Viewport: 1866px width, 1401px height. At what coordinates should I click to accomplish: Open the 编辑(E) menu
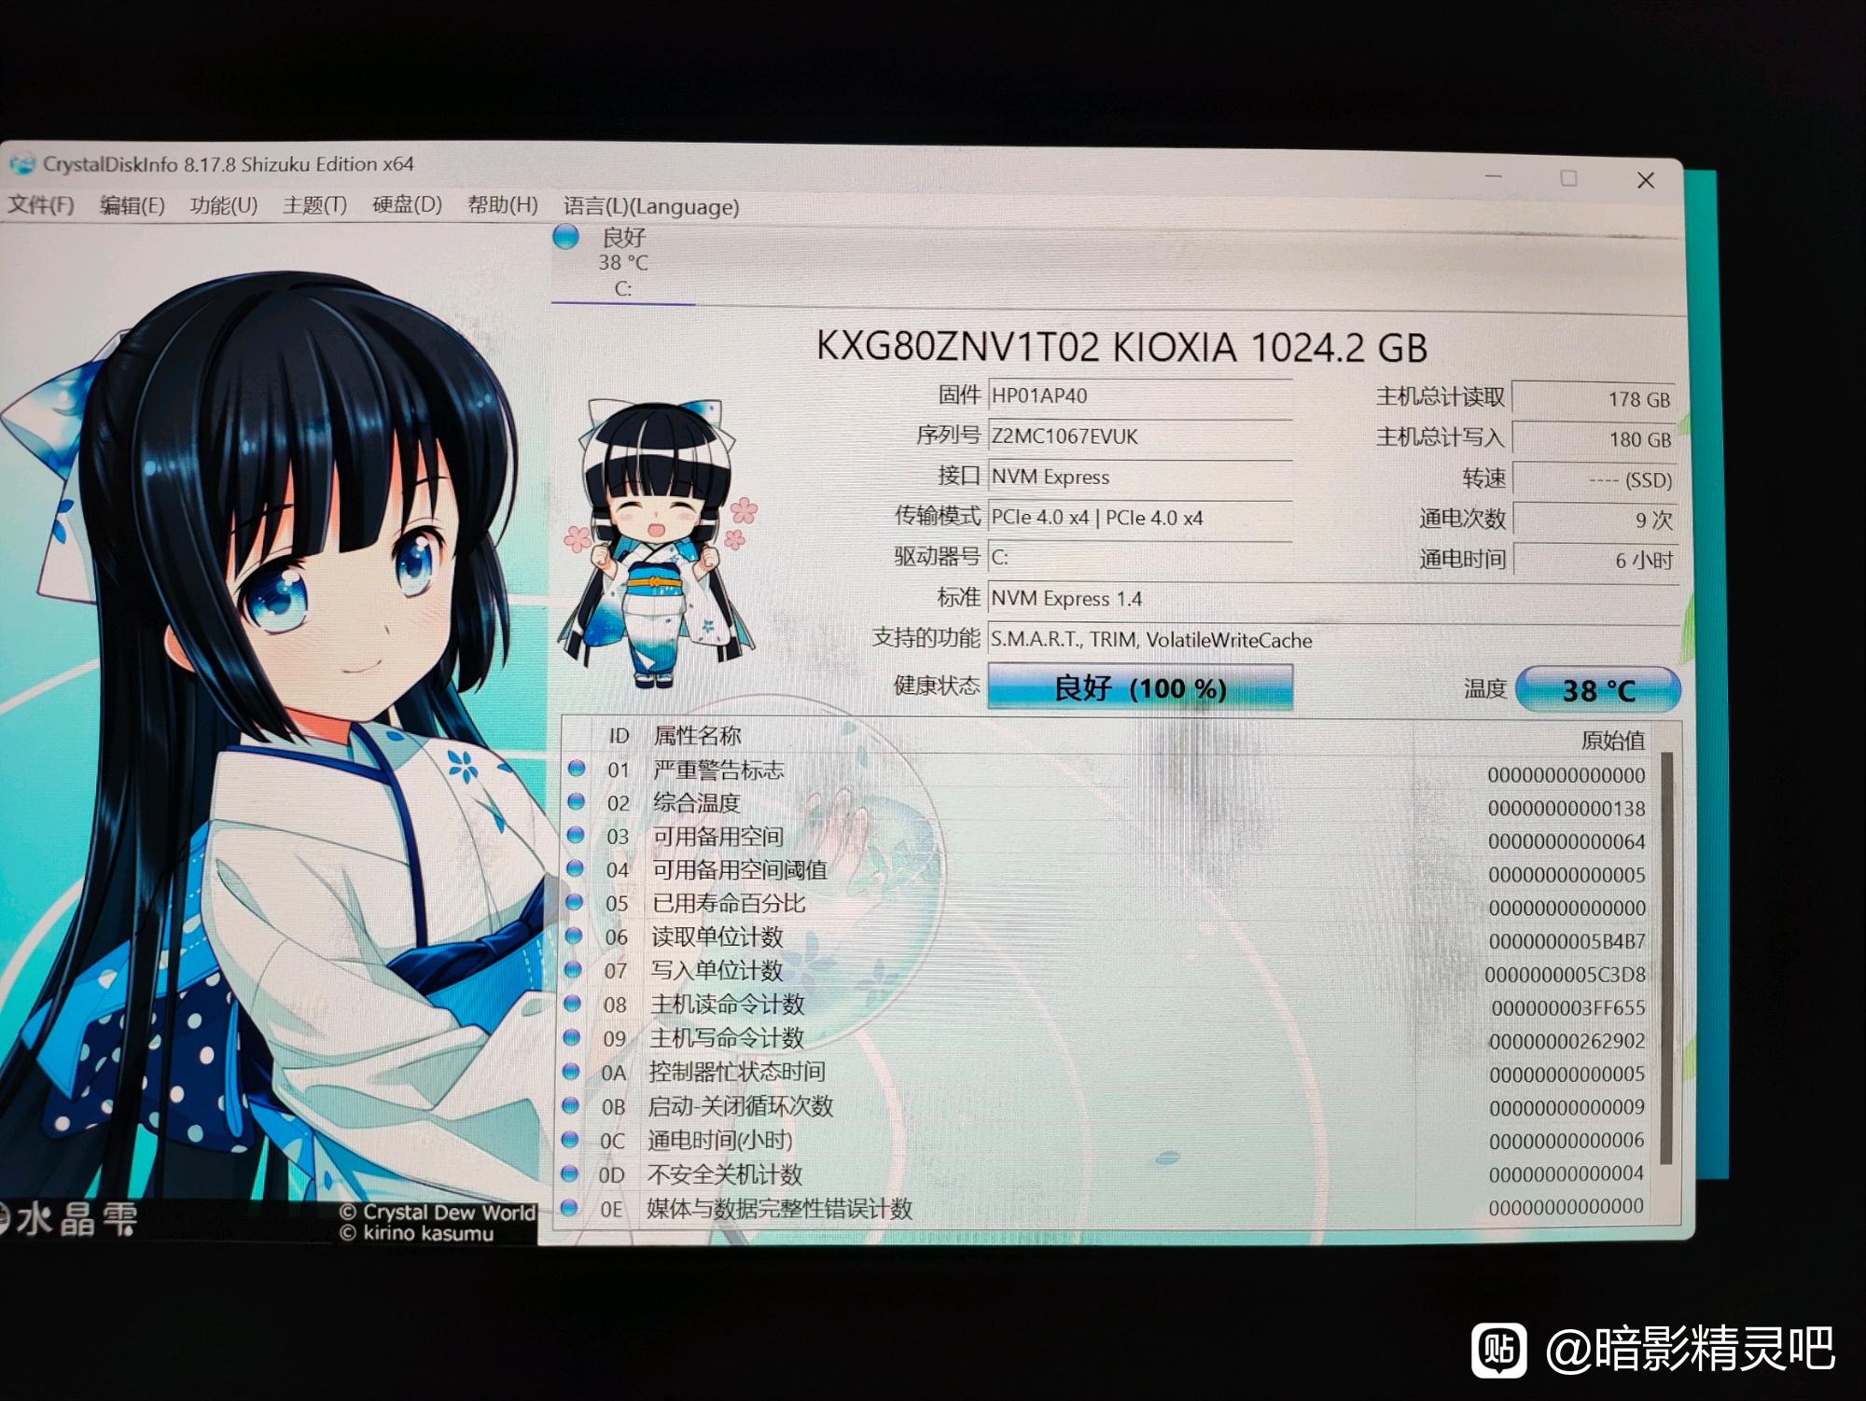pos(132,205)
